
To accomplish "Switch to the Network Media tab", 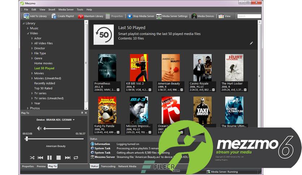I will click(x=127, y=166).
